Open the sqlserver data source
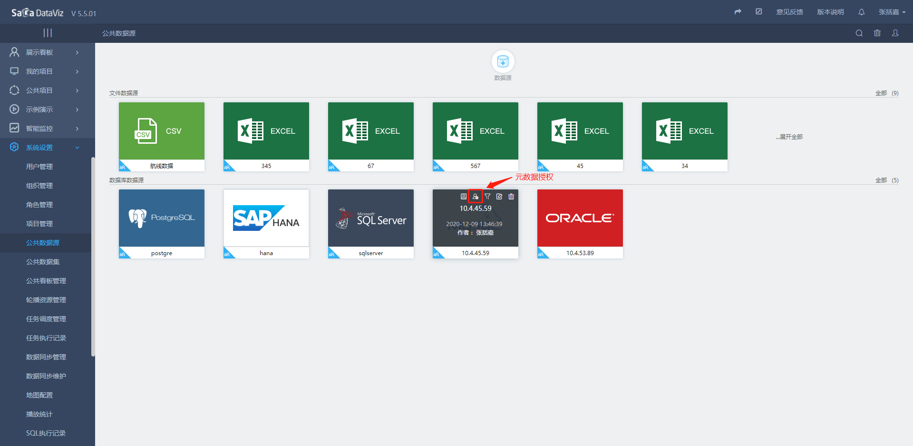Viewport: 913px width, 446px height. pos(371,224)
